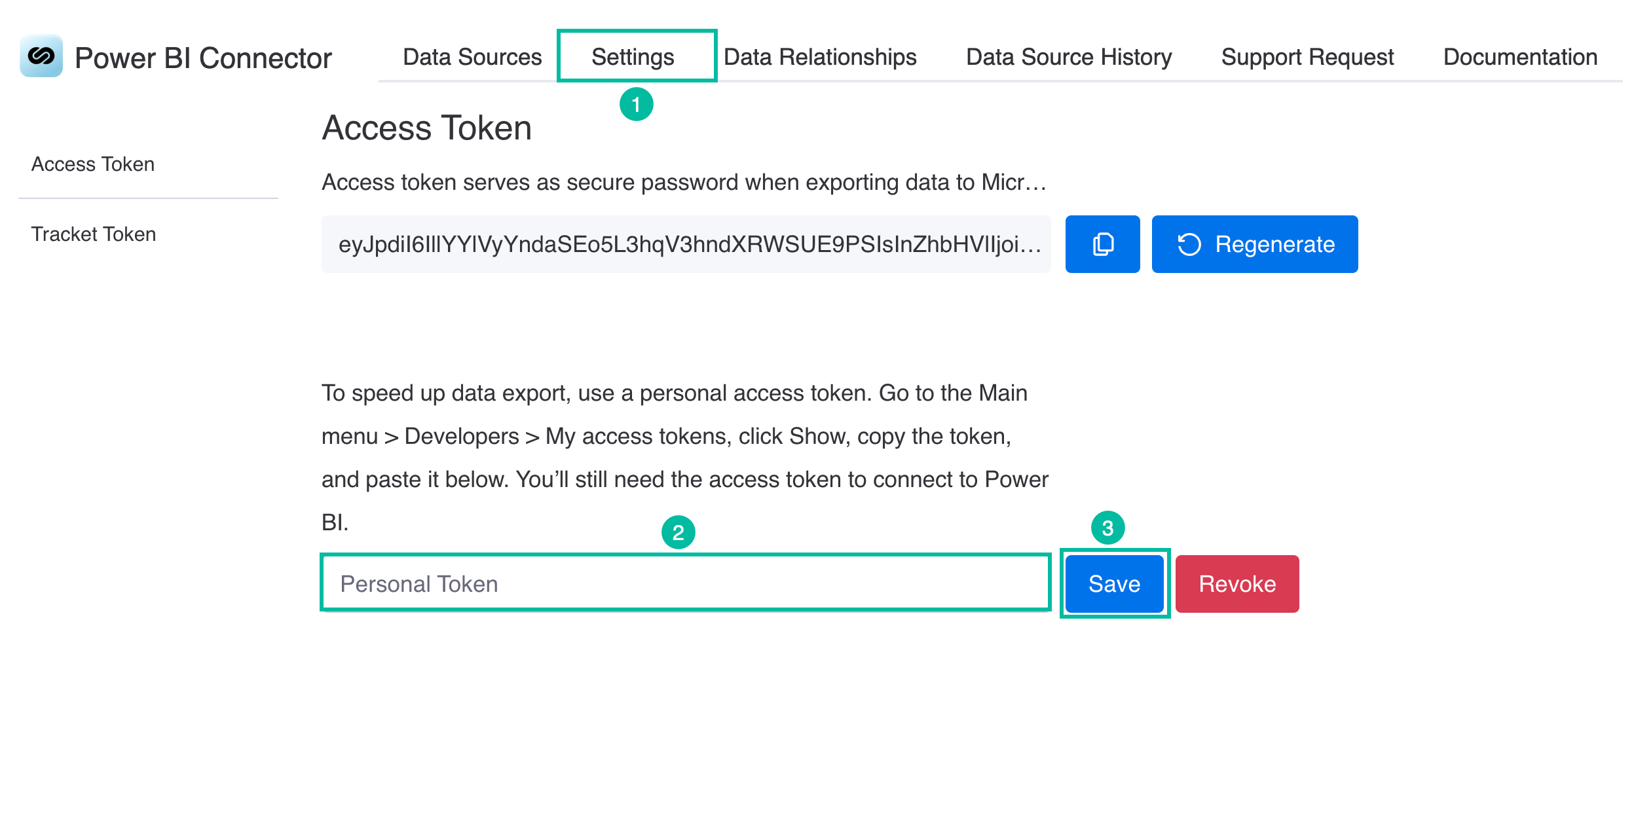
Task: Open the Support Request tab
Action: tap(1307, 57)
